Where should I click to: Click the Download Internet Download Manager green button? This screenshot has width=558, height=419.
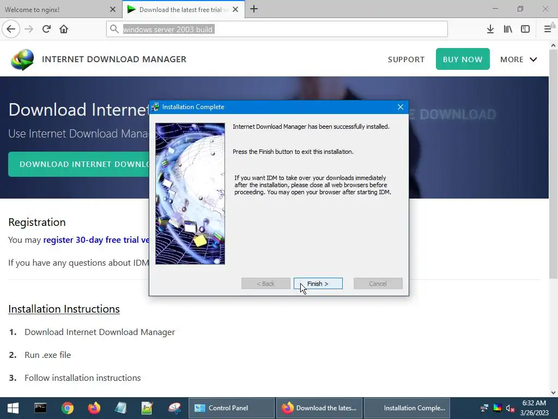click(78, 164)
